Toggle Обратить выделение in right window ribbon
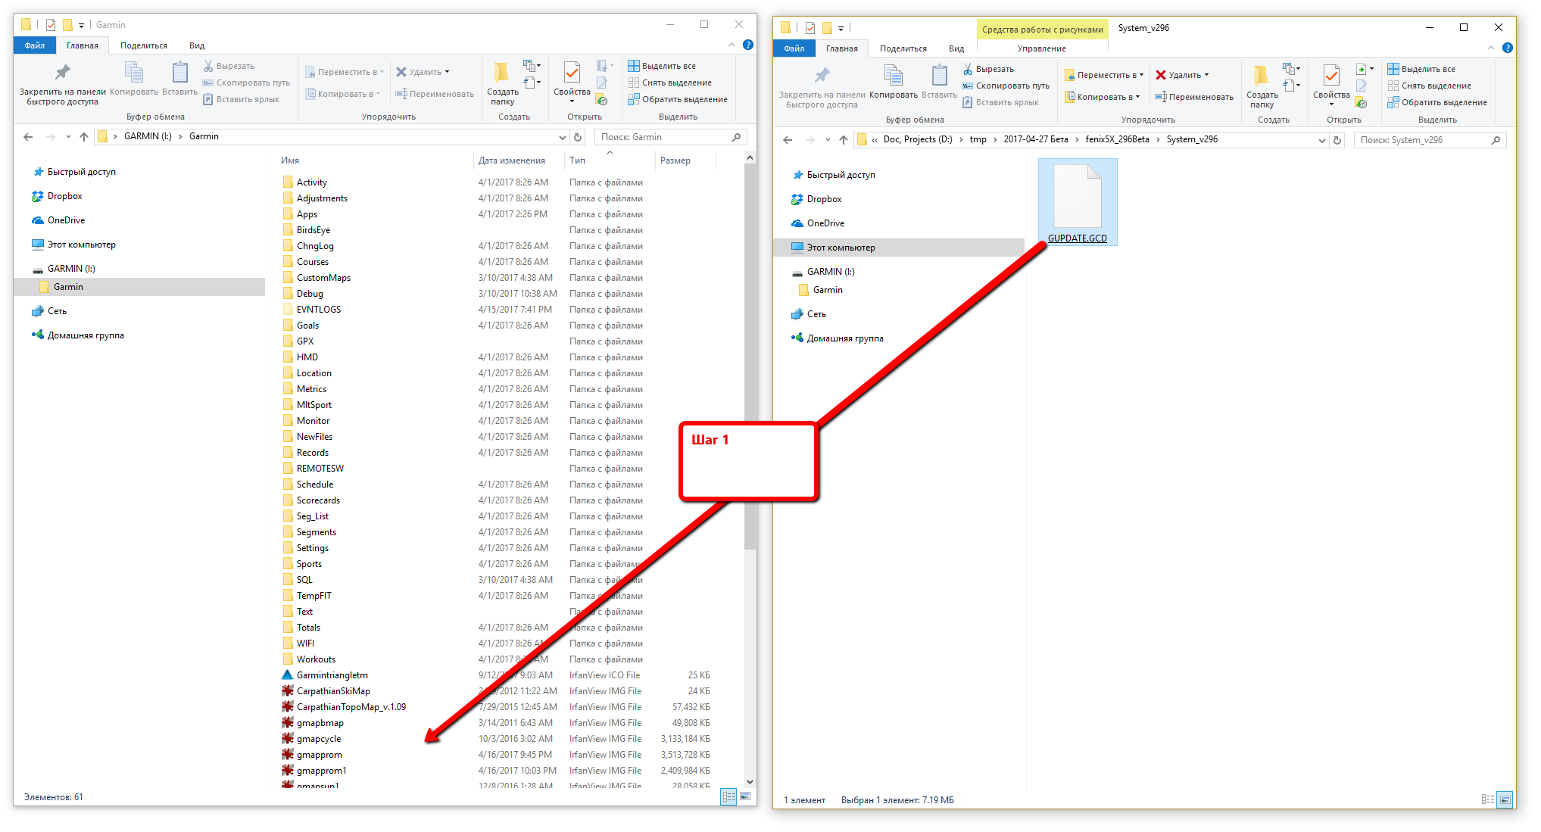 [1437, 103]
